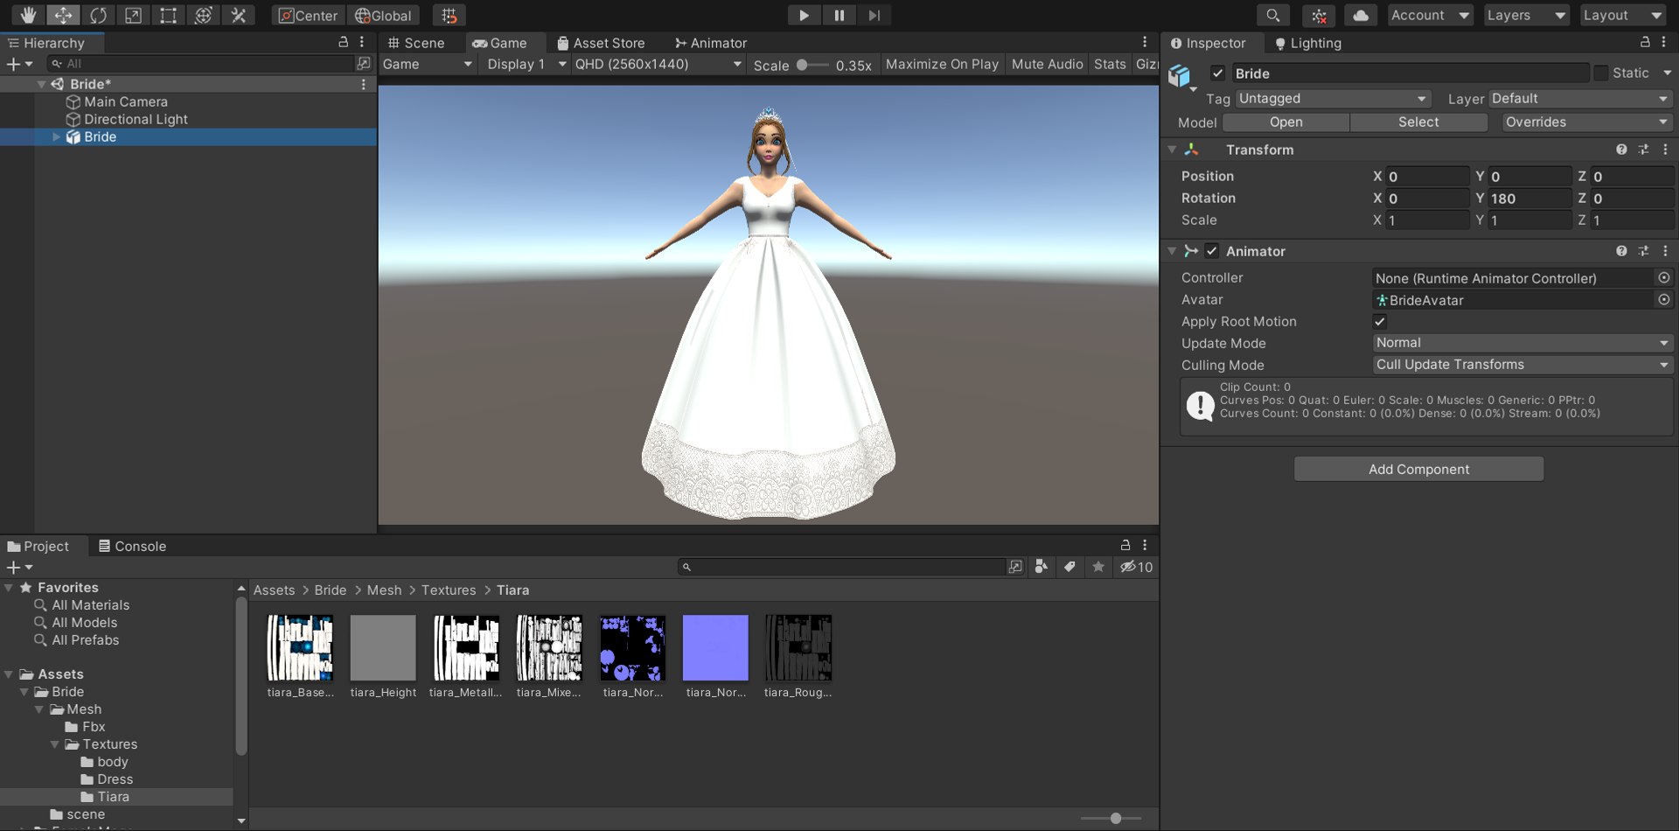Select the combined Transform tool
This screenshot has height=831, width=1679.
(x=203, y=15)
